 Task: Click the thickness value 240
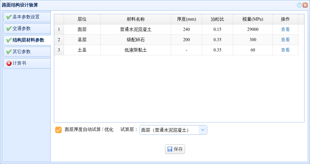[x=186, y=30]
